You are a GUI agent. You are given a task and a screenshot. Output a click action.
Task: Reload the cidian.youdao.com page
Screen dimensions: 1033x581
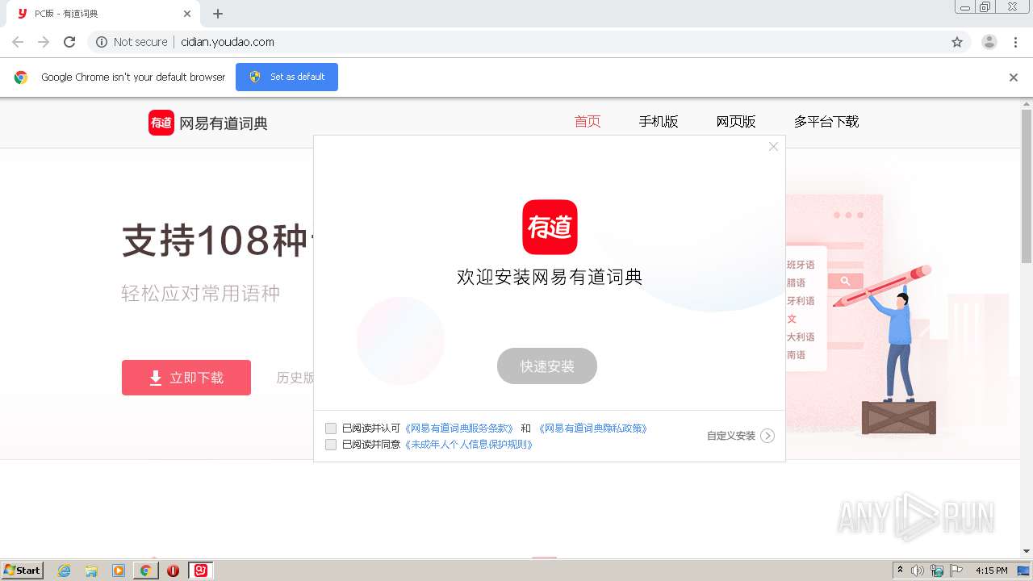click(69, 42)
